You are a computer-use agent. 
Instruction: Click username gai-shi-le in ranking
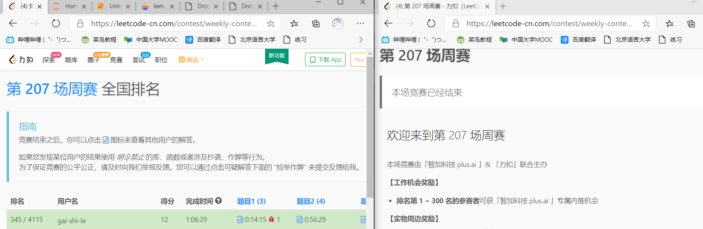72,220
